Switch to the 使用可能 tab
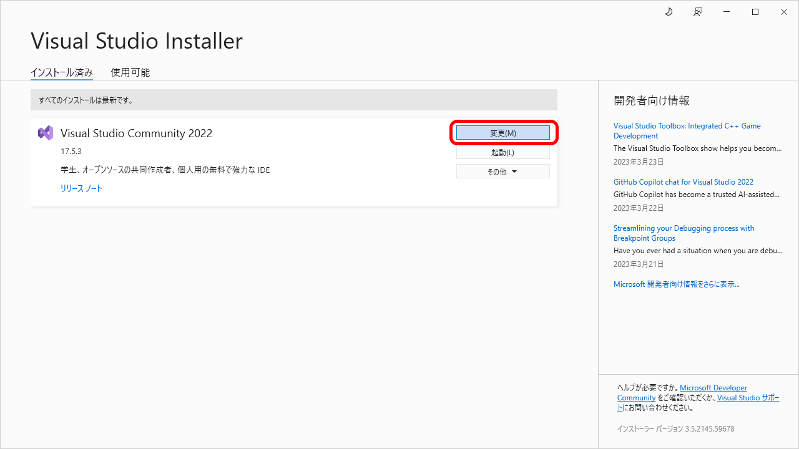Viewport: 799px width, 449px height. tap(130, 72)
